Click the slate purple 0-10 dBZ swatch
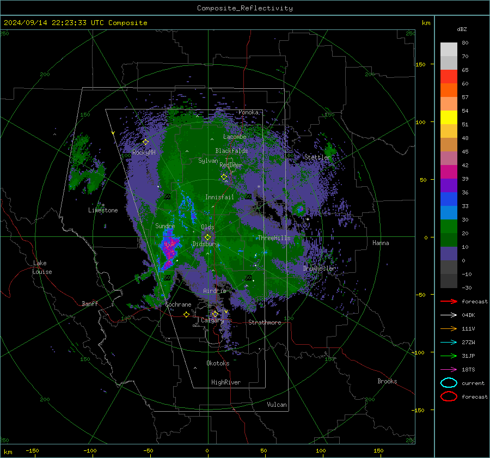490x458 pixels. click(x=449, y=254)
